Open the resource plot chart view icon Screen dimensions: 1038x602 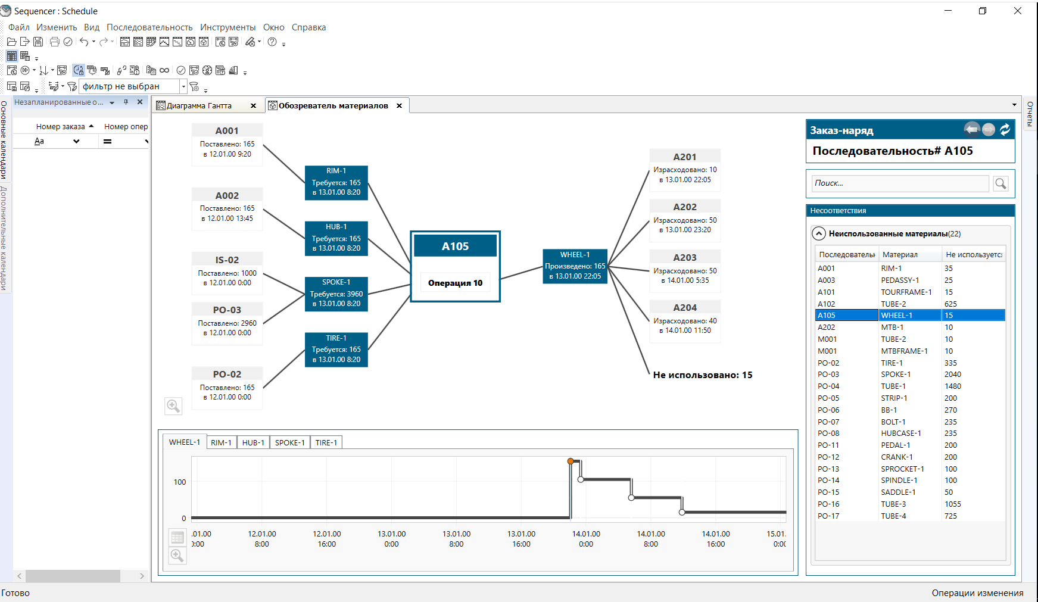[x=164, y=42]
